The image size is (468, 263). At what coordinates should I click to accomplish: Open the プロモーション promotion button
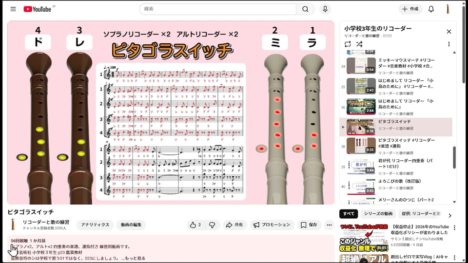(272, 225)
